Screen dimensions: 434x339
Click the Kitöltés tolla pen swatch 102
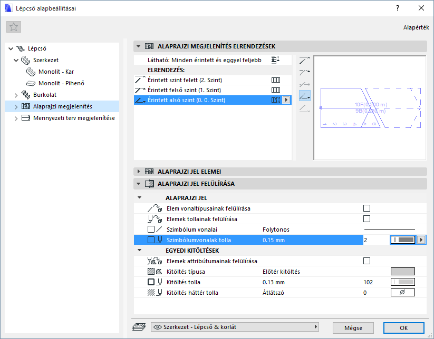pos(403,282)
